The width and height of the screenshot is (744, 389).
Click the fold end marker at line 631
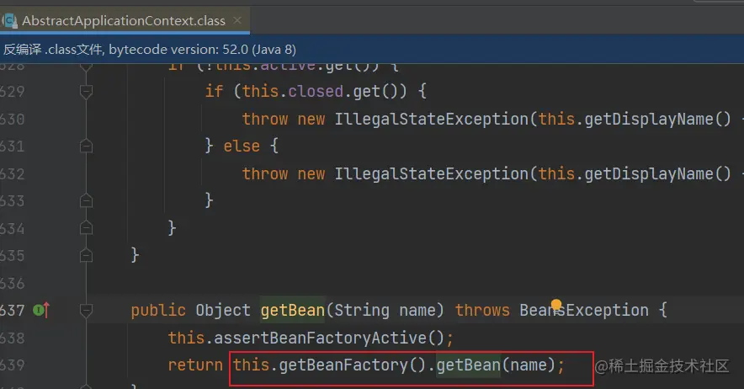click(86, 146)
